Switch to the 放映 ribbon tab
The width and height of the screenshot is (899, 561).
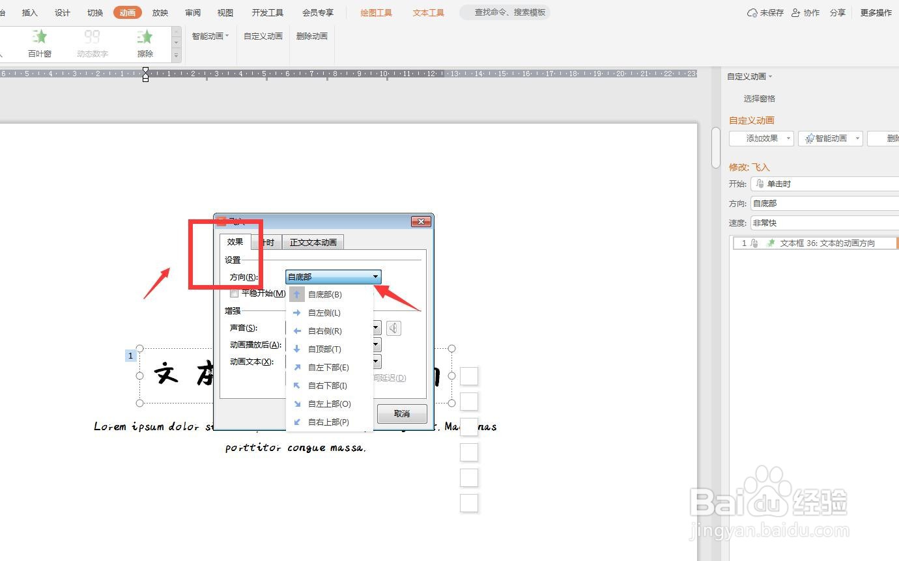click(160, 13)
